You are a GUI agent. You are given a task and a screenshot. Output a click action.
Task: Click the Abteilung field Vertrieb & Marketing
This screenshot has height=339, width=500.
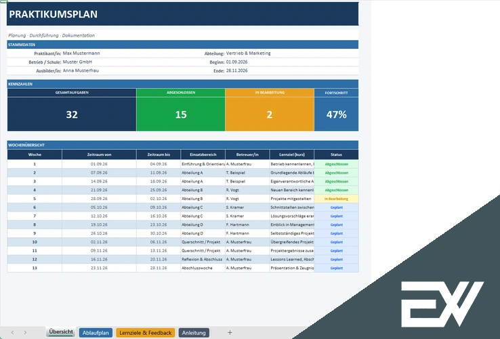point(249,54)
